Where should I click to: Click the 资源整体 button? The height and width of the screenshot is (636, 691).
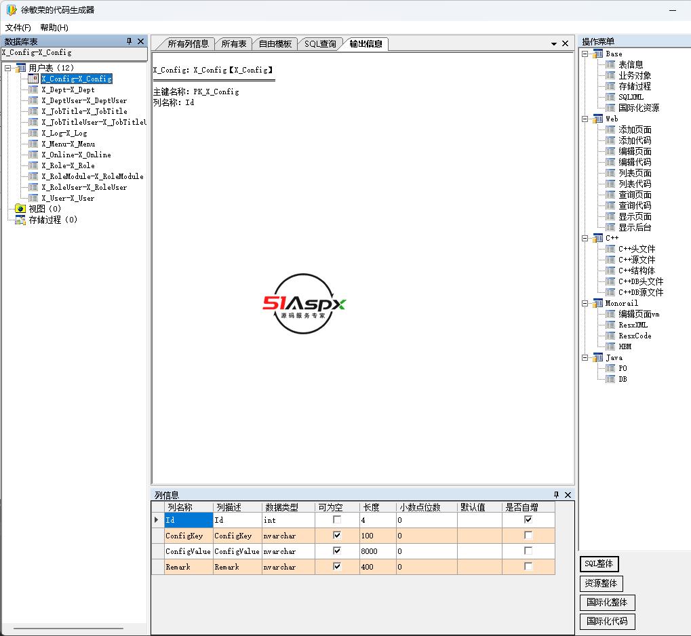point(601,583)
